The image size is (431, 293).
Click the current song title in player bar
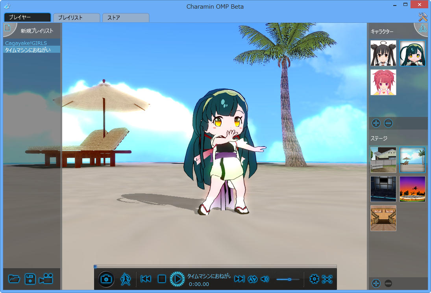click(209, 276)
